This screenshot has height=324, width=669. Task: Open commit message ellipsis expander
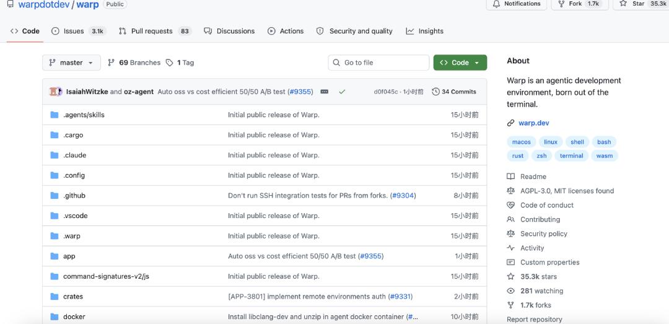pos(324,92)
